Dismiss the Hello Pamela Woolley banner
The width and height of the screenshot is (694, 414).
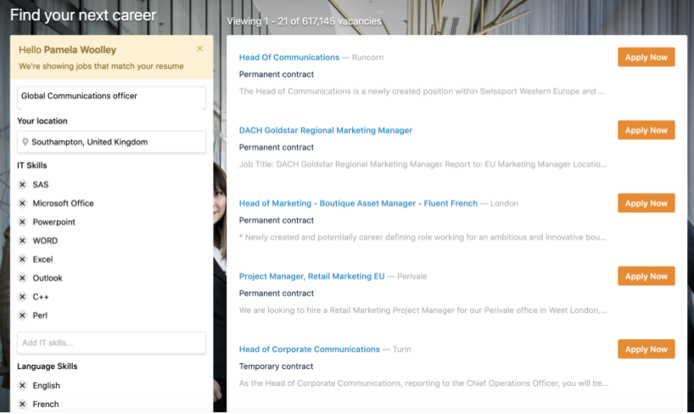coord(200,49)
